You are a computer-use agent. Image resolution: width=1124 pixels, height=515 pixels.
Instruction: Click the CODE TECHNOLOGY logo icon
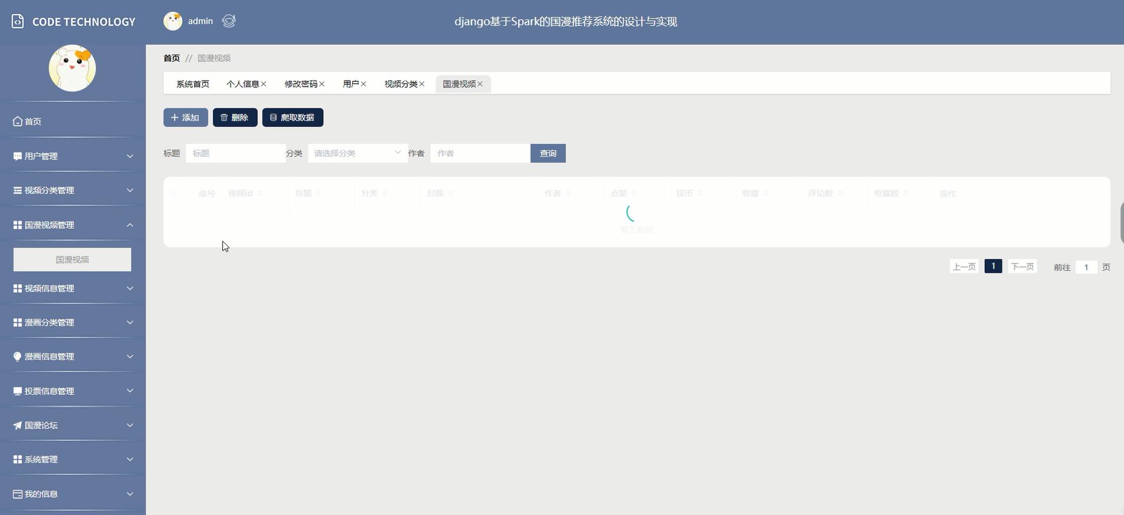(18, 22)
